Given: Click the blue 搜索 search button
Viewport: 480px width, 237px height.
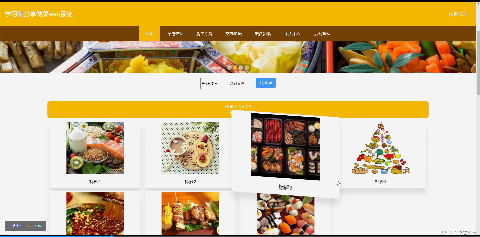Looking at the screenshot, I should click(x=266, y=83).
